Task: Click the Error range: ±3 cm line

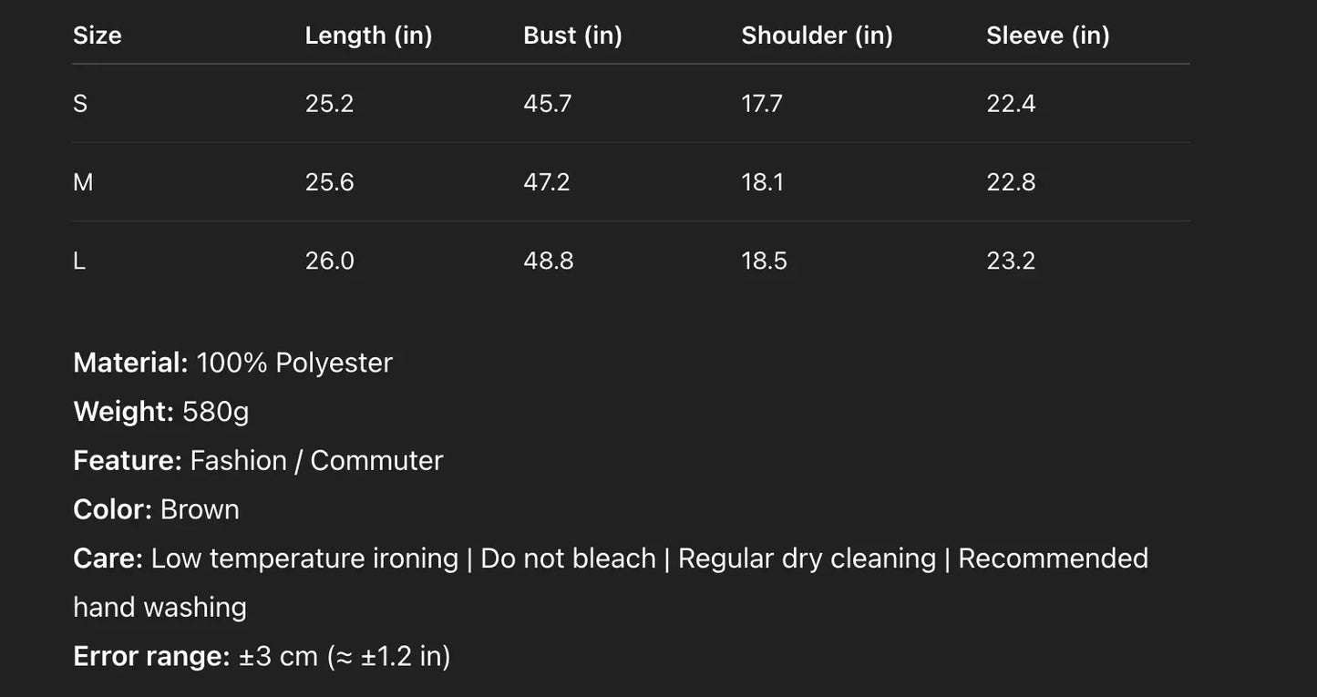Action: (x=262, y=656)
